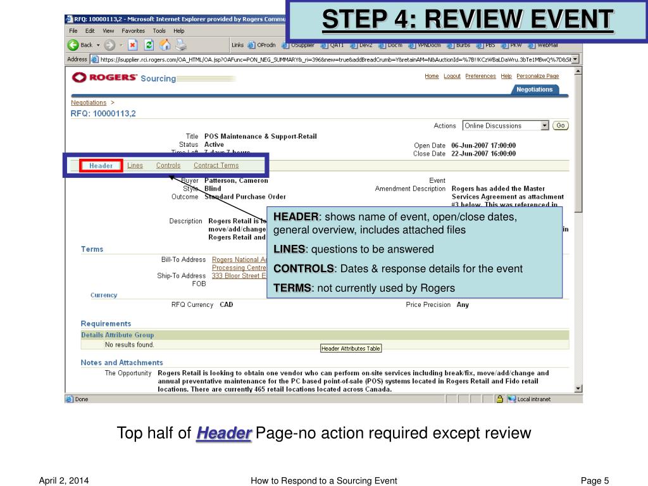The height and width of the screenshot is (486, 648).
Task: Open the Preferences link
Action: point(480,76)
